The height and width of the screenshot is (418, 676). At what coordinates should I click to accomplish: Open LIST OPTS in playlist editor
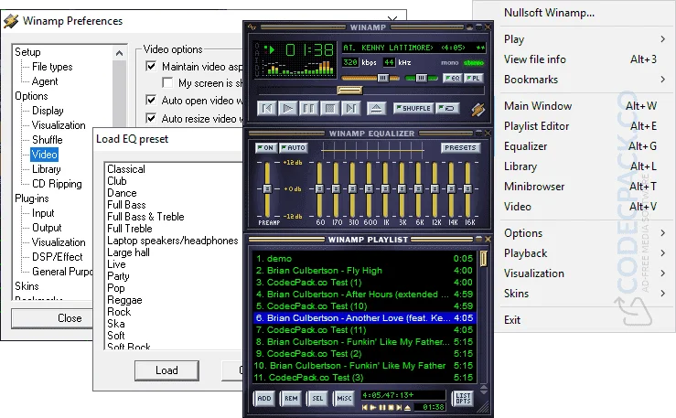coord(463,398)
